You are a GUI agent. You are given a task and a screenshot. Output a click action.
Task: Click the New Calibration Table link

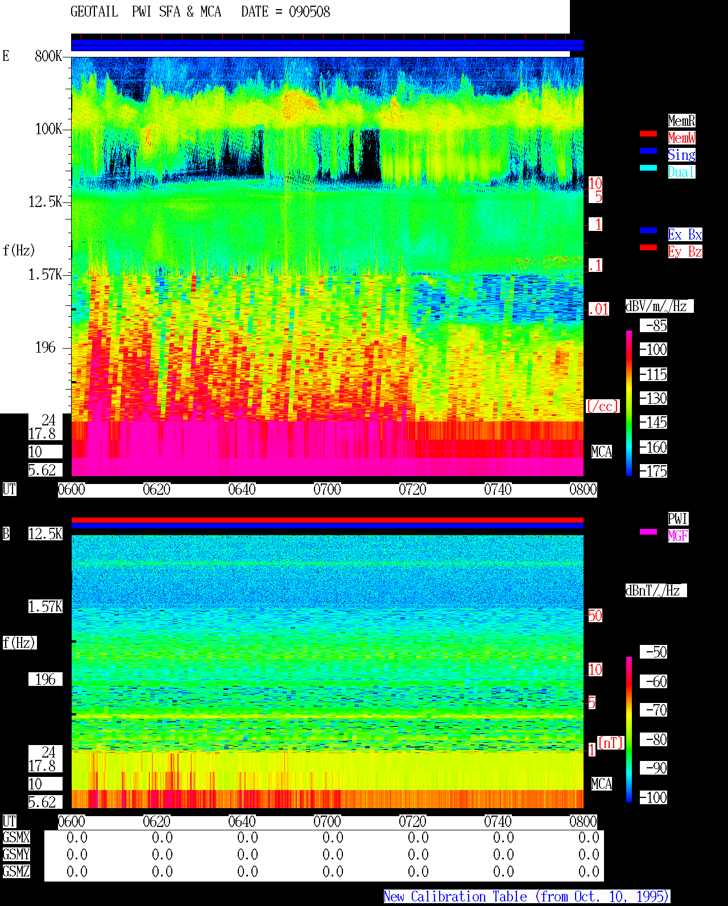pyautogui.click(x=527, y=896)
